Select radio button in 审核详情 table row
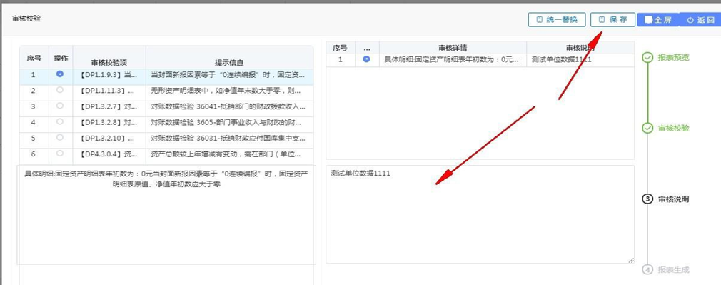Image resolution: width=721 pixels, height=285 pixels. tap(366, 59)
